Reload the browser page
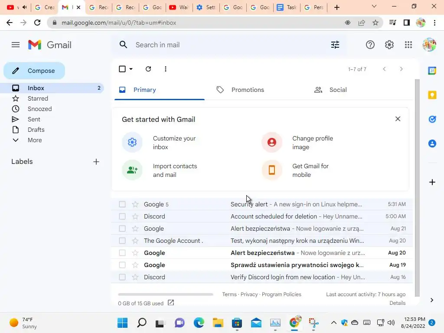 37,23
